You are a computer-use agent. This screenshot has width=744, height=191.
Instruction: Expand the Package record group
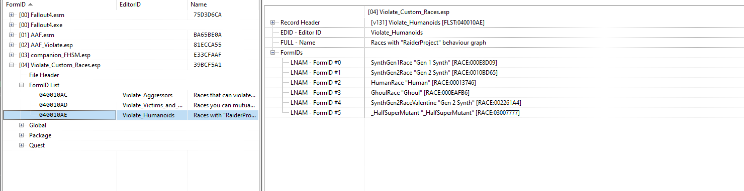[x=22, y=135]
